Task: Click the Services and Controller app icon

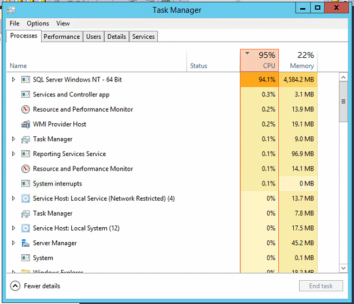Action: point(25,94)
